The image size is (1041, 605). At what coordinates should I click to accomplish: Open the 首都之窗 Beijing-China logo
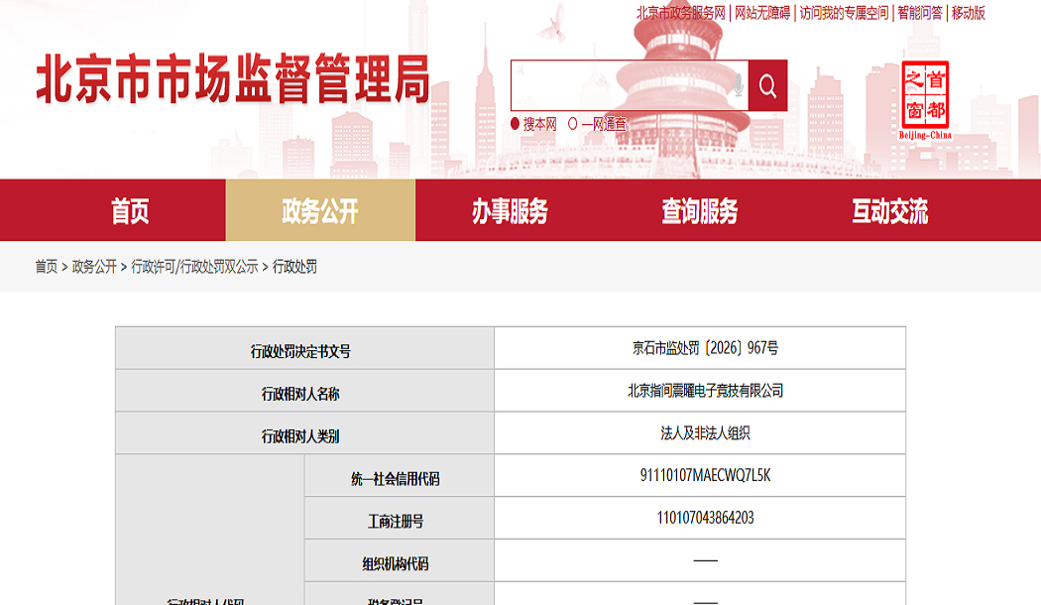(x=925, y=100)
